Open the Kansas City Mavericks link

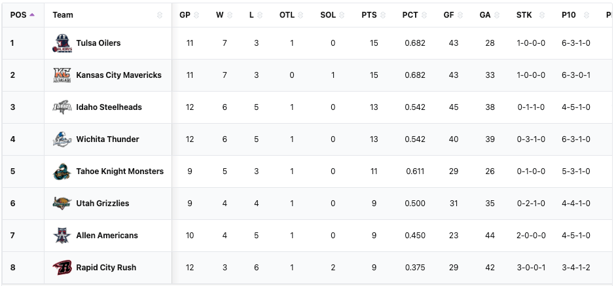[118, 75]
